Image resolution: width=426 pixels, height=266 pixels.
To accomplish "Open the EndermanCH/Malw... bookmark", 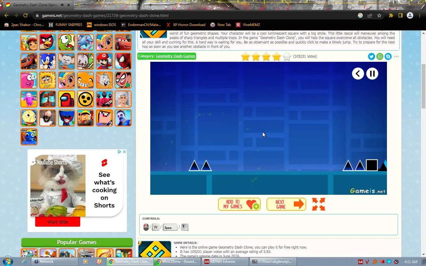I will point(141,25).
